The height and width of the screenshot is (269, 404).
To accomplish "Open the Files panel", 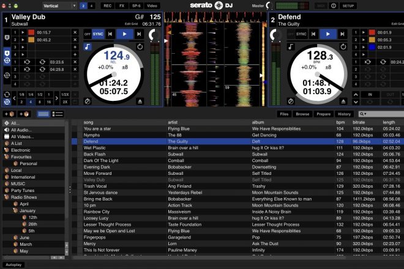I will click(x=284, y=114).
